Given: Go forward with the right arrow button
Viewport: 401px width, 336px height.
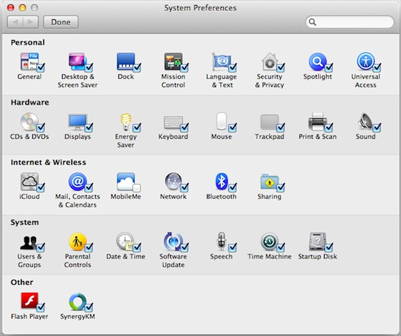Looking at the screenshot, I should 31,22.
